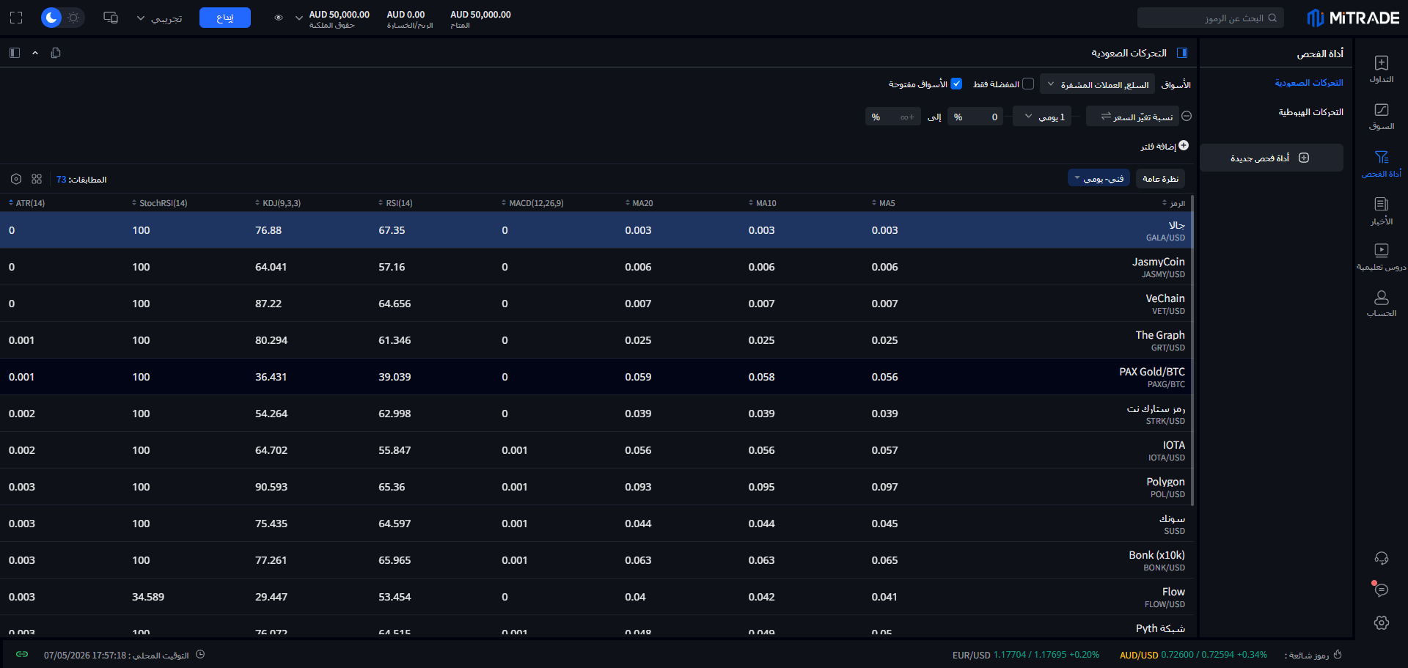Select the VeChain VET/USD row
Viewport: 1408px width, 668px height.
pyautogui.click(x=595, y=304)
